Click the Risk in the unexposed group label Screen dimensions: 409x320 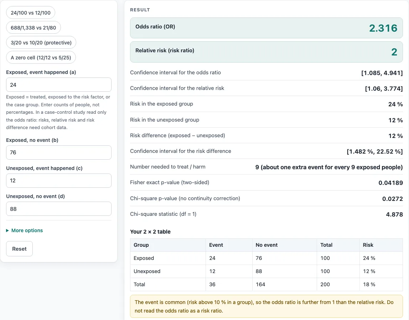pos(165,120)
